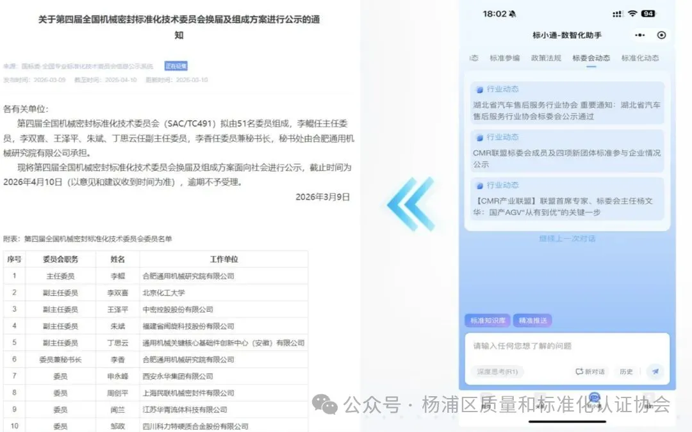Click the 正在征集 status badge

176,66
